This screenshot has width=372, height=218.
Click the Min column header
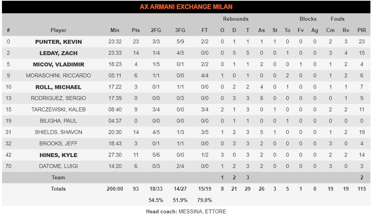pos(115,30)
